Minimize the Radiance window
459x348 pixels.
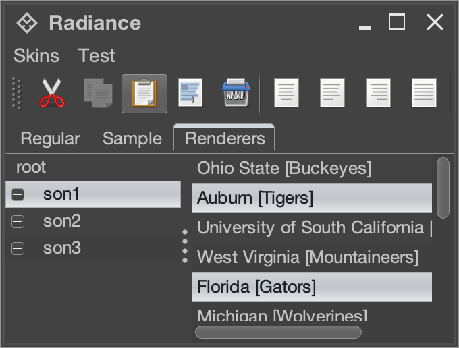coord(365,27)
